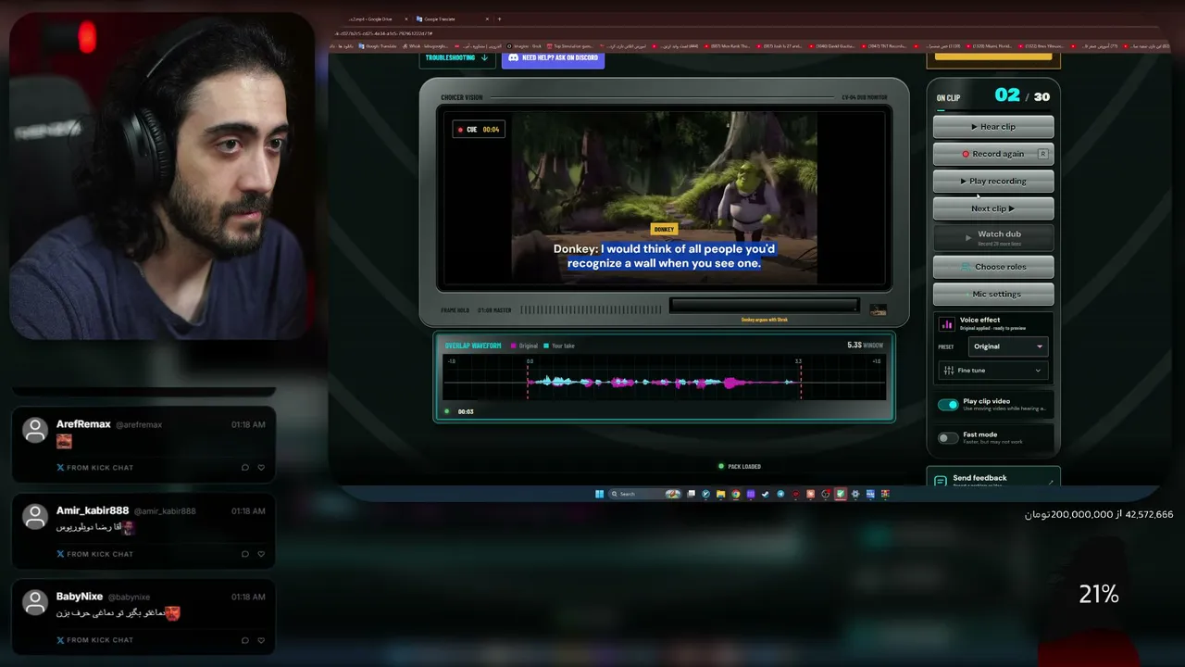Click the Shrek clip video preview
The image size is (1185, 667).
tap(664, 197)
